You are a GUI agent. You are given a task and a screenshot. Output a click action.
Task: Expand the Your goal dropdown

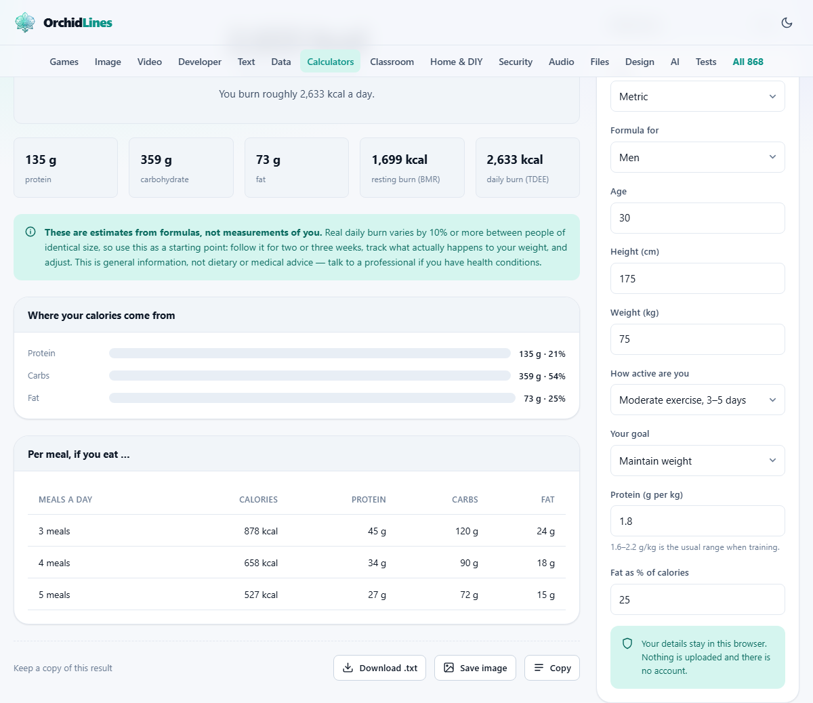(698, 461)
